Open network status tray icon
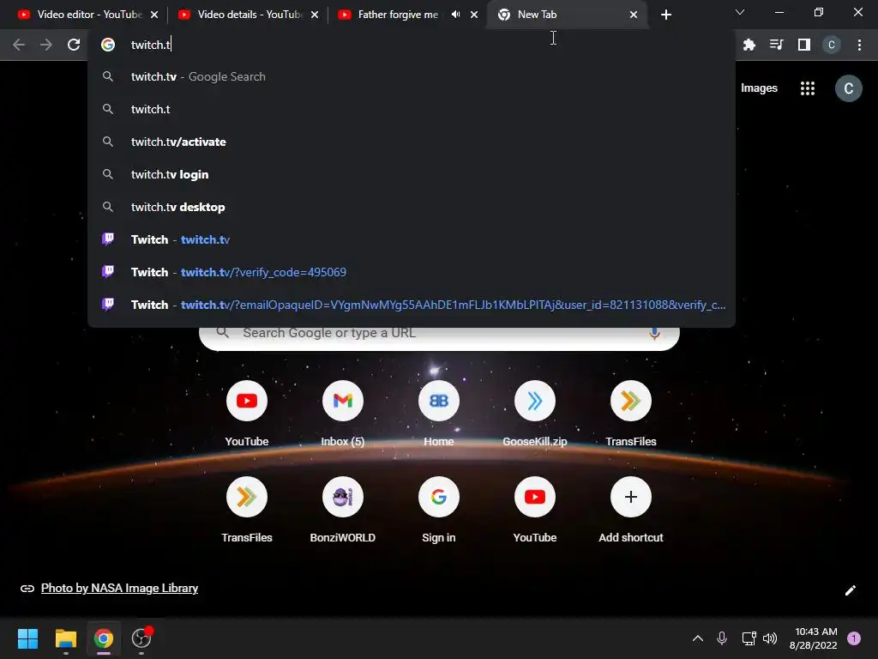Screen dimensions: 878x659 tap(749, 638)
